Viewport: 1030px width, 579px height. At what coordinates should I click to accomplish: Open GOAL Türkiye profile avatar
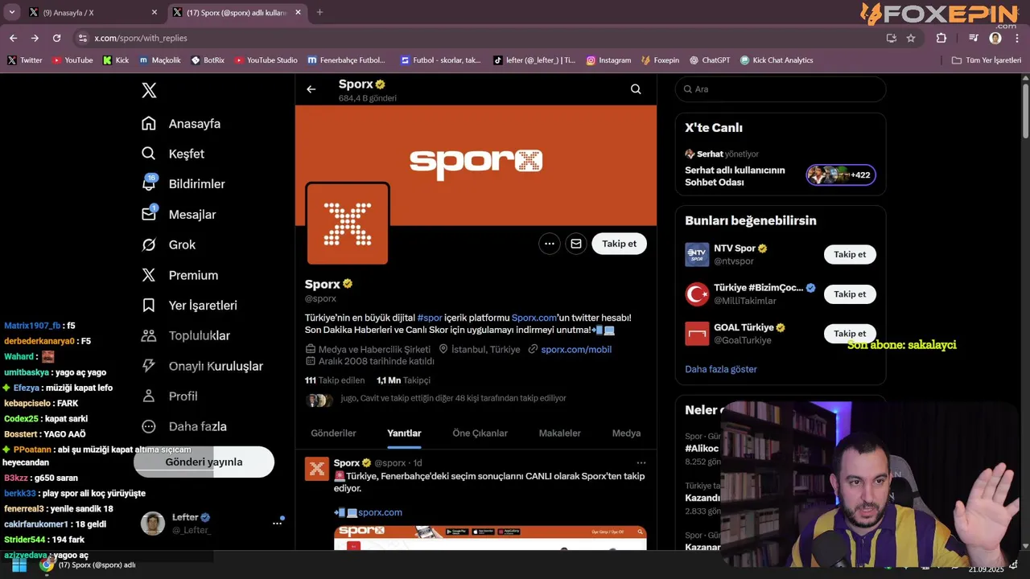(697, 334)
